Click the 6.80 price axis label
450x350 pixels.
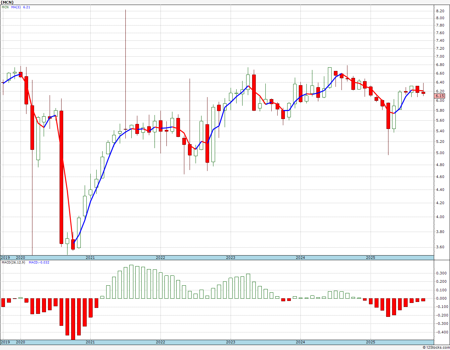pos(440,65)
